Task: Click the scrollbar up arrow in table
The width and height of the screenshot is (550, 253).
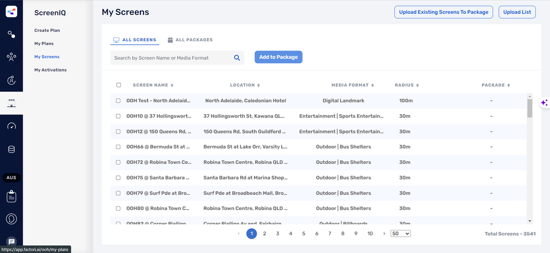Action: 530,96
